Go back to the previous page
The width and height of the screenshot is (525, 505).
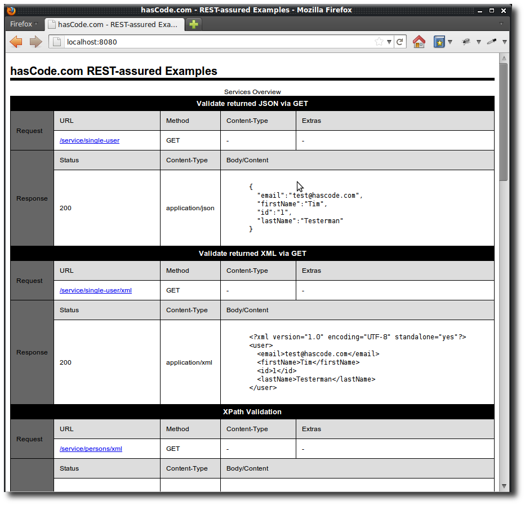click(x=16, y=41)
